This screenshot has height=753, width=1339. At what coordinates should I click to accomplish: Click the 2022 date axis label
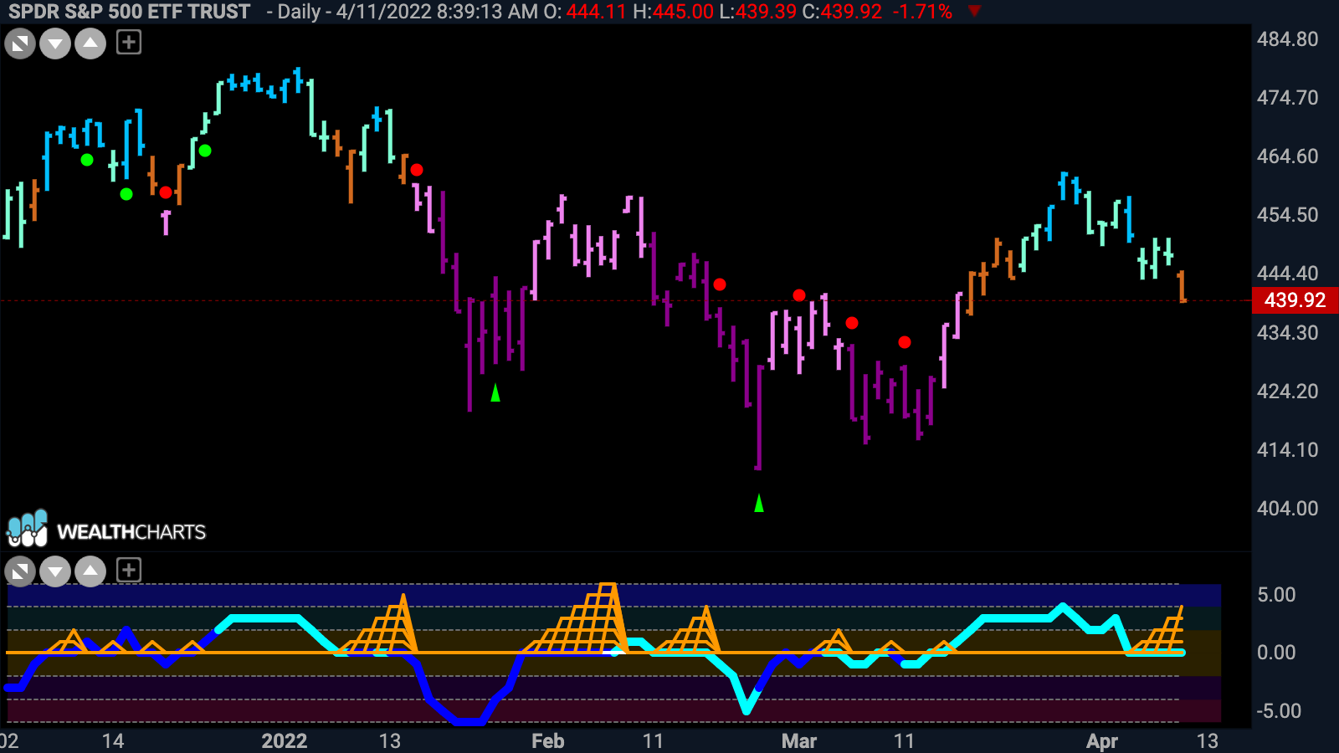[285, 741]
